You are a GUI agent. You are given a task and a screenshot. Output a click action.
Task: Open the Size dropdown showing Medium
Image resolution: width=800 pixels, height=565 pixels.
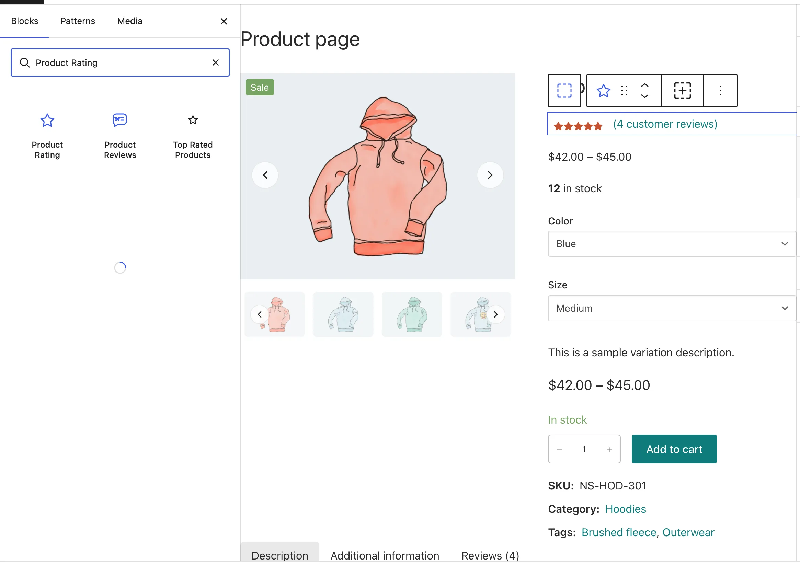[x=672, y=308]
